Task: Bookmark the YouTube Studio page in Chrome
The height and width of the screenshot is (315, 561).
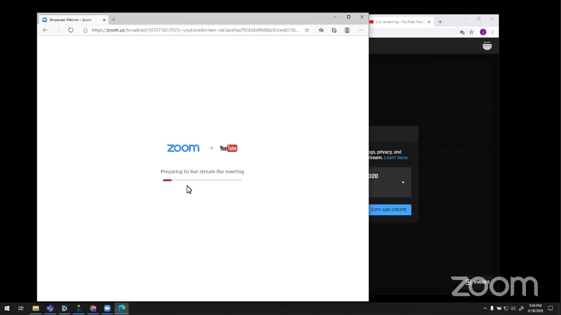Action: click(471, 32)
